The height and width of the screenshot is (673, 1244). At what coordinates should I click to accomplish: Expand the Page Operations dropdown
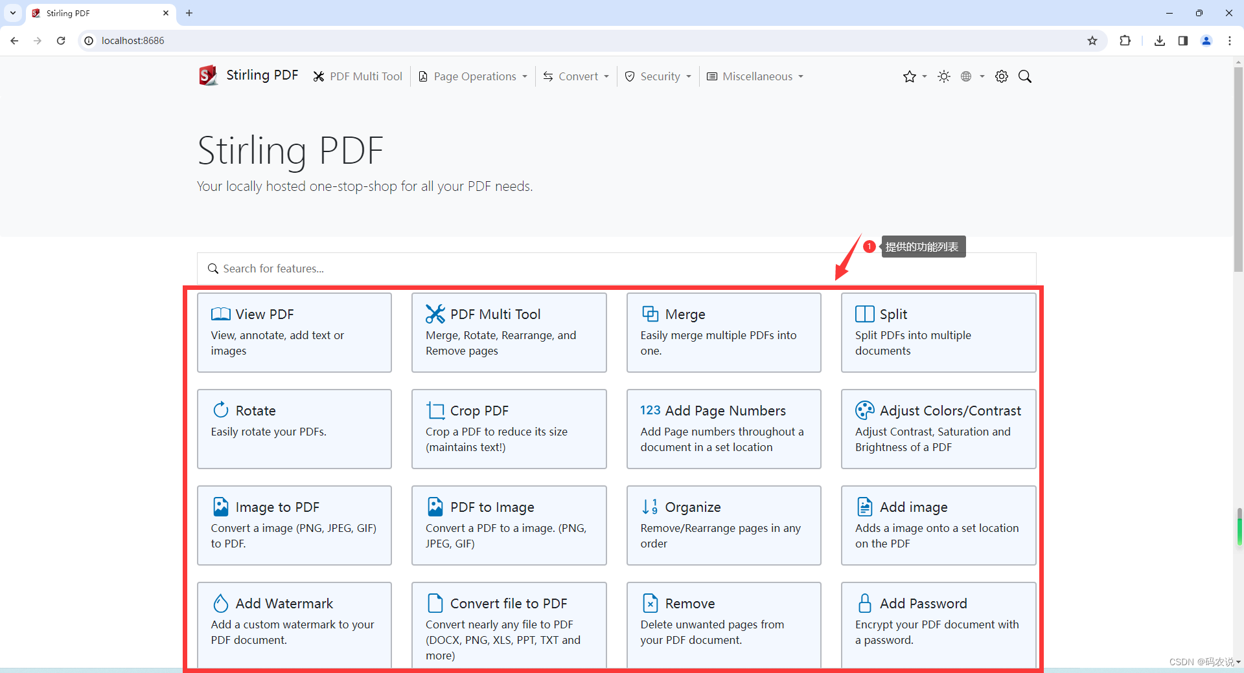click(474, 76)
